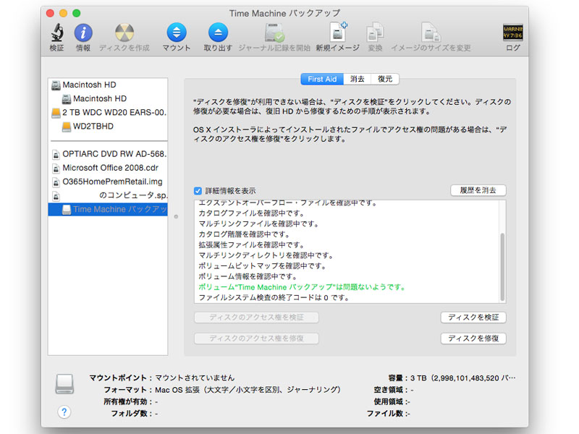Click the 取り出す (Eject) toolbar icon
This screenshot has width=579, height=434.
point(218,33)
